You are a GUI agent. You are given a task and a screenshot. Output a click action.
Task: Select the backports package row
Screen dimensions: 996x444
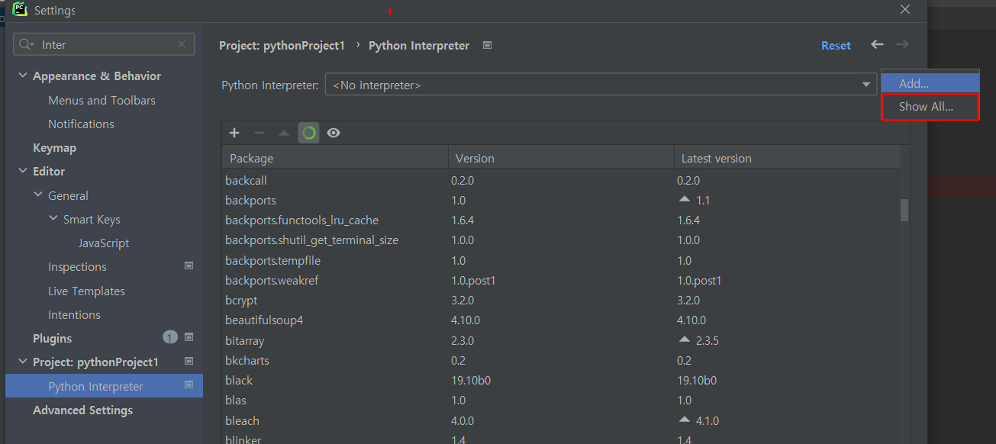pos(561,201)
